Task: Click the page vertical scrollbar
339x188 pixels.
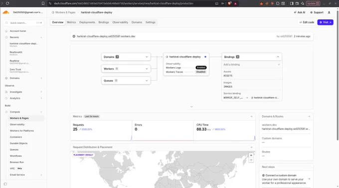Action: pyautogui.click(x=338, y=76)
